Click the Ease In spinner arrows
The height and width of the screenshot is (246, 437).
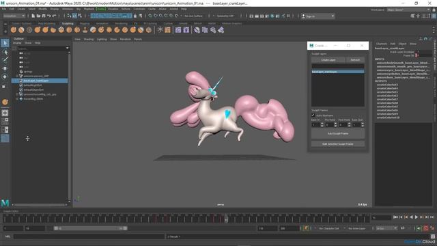(x=322, y=124)
